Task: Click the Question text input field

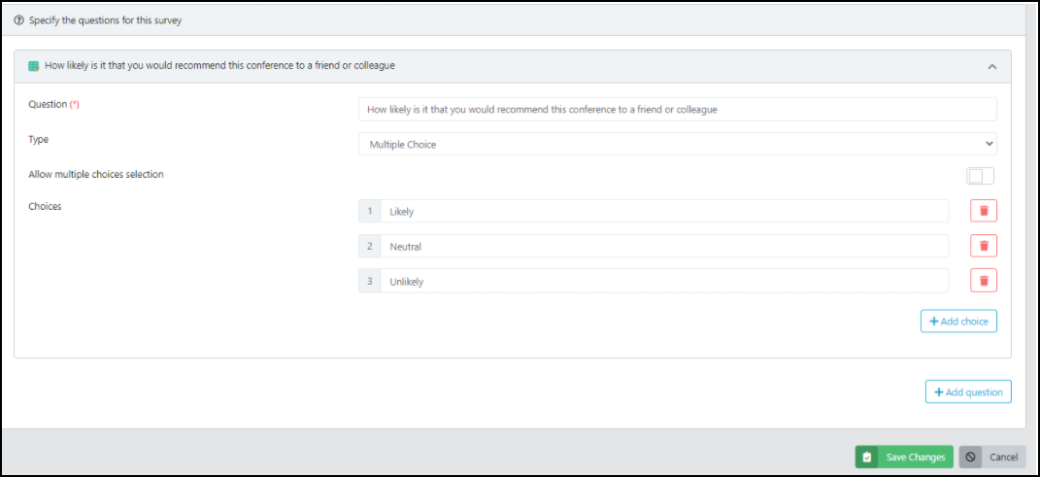Action: click(x=677, y=109)
